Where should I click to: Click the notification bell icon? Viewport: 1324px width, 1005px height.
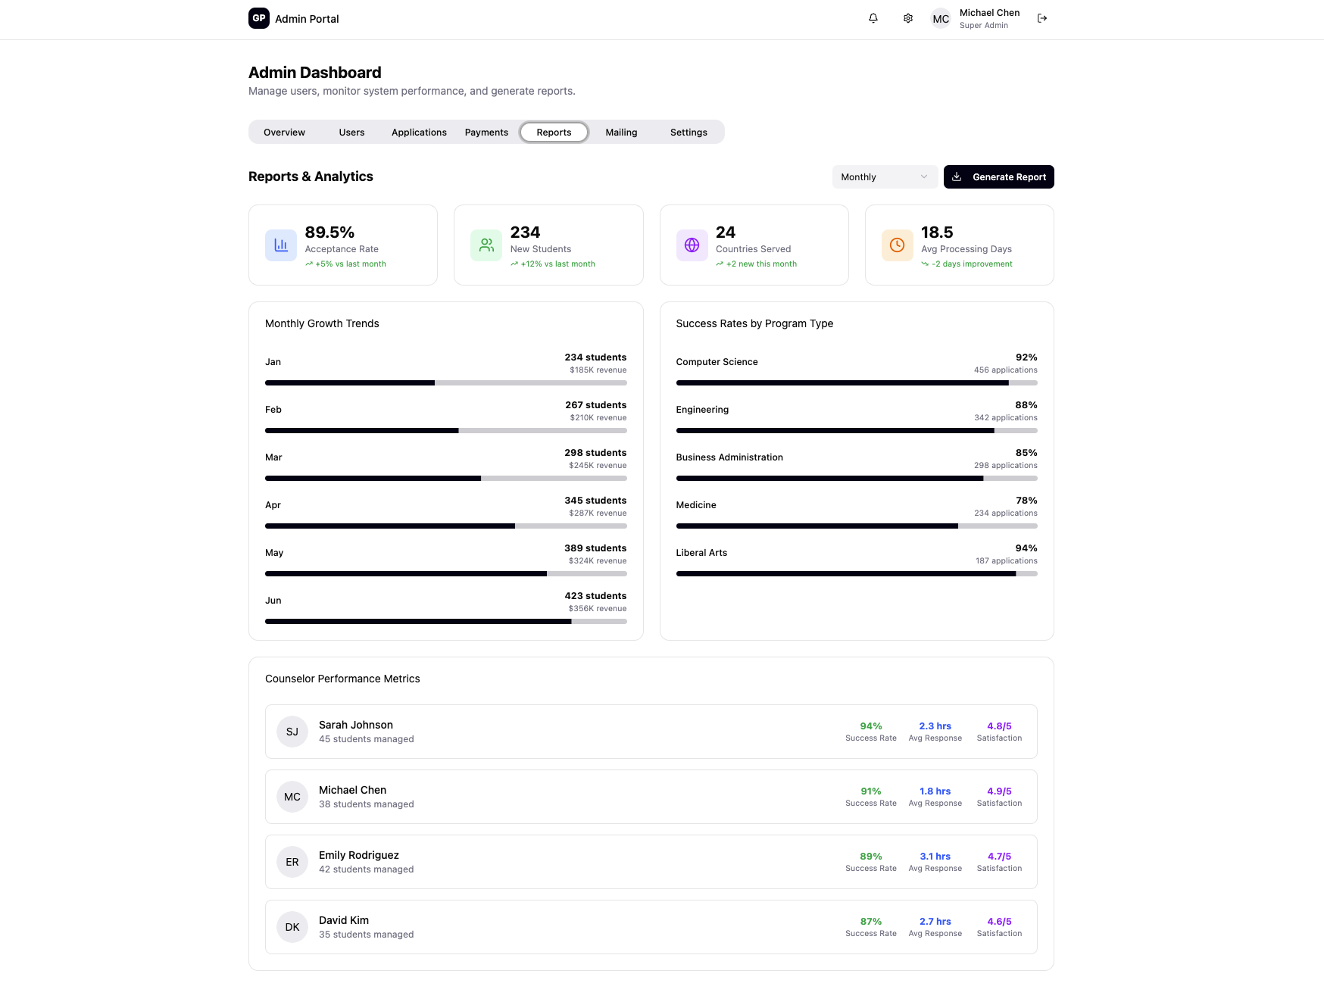tap(873, 18)
